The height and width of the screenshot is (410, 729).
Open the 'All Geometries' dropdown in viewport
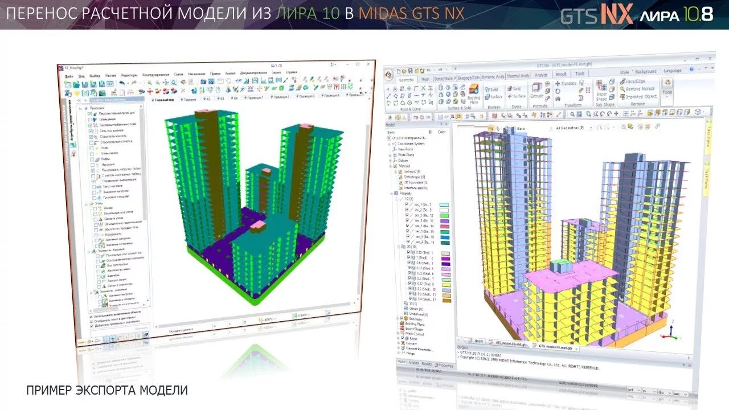(x=574, y=128)
